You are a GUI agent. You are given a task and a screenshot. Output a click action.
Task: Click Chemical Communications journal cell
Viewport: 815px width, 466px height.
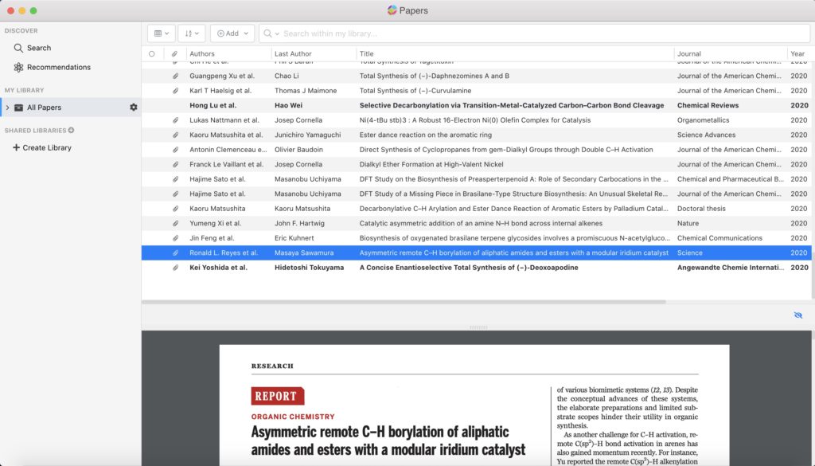719,238
